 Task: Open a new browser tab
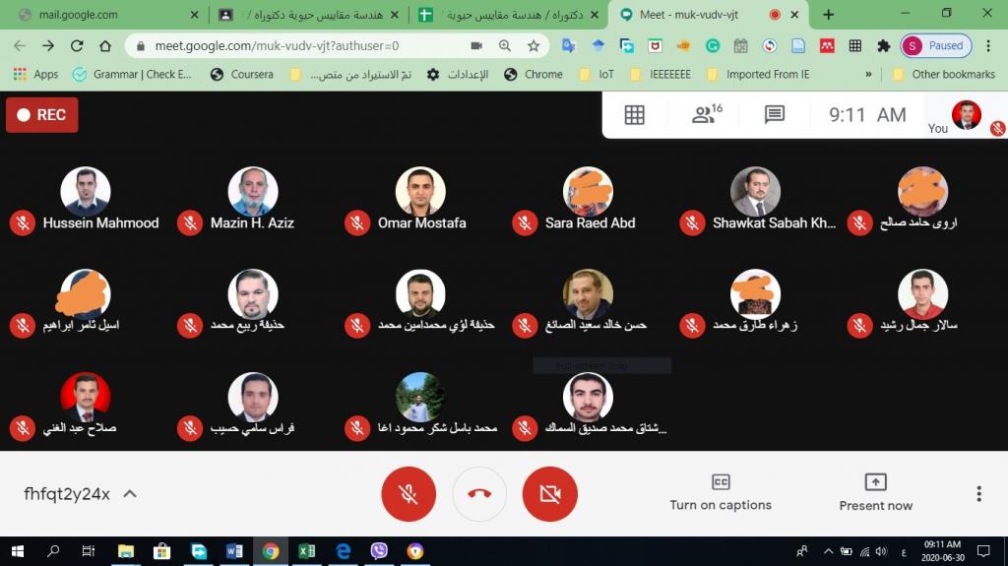tap(828, 14)
